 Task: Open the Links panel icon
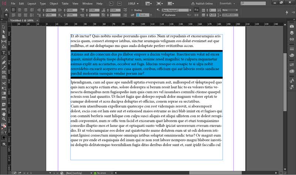pyautogui.click(x=292, y=39)
